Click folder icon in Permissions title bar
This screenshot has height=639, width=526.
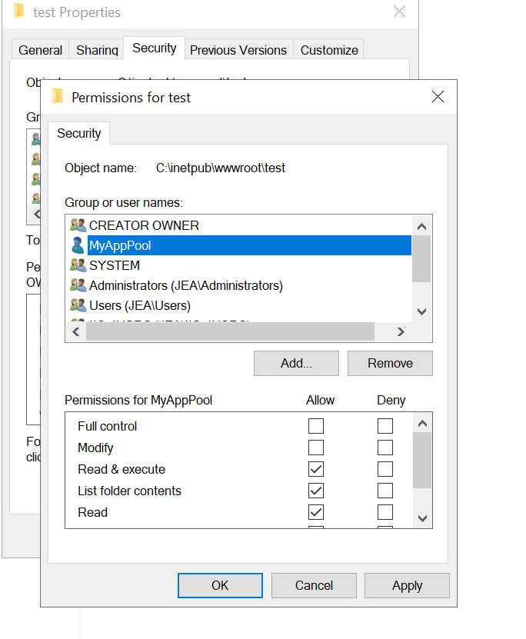pyautogui.click(x=58, y=97)
